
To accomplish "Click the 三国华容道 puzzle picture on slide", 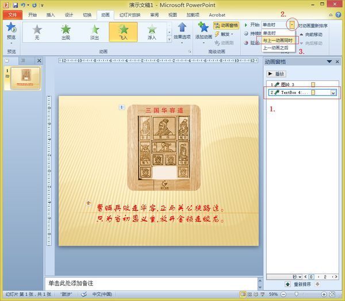I will click(x=164, y=148).
